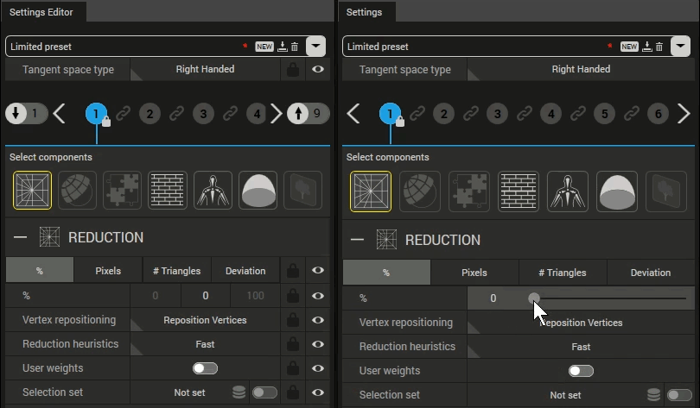Click the save preset icon in right panel

646,47
